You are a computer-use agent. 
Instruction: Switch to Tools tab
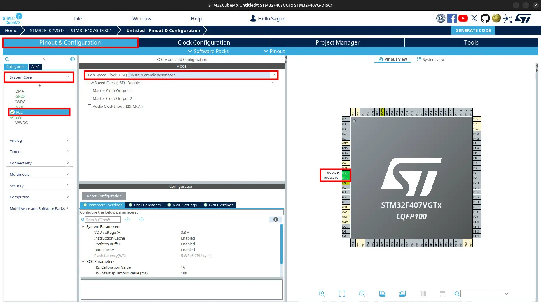tap(471, 42)
